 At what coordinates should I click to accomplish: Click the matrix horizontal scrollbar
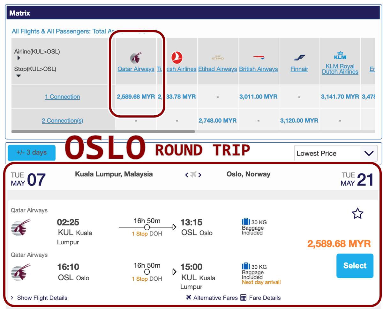coord(103,131)
